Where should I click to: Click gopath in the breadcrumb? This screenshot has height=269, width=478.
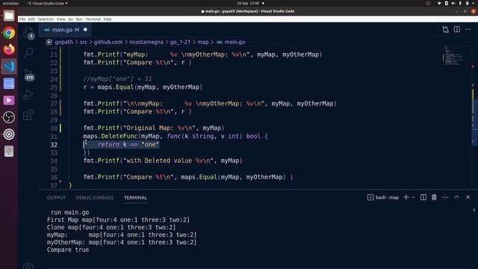[63, 42]
